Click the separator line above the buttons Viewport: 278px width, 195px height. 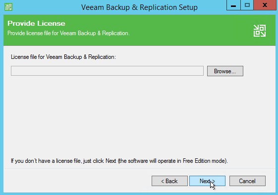tap(139, 169)
